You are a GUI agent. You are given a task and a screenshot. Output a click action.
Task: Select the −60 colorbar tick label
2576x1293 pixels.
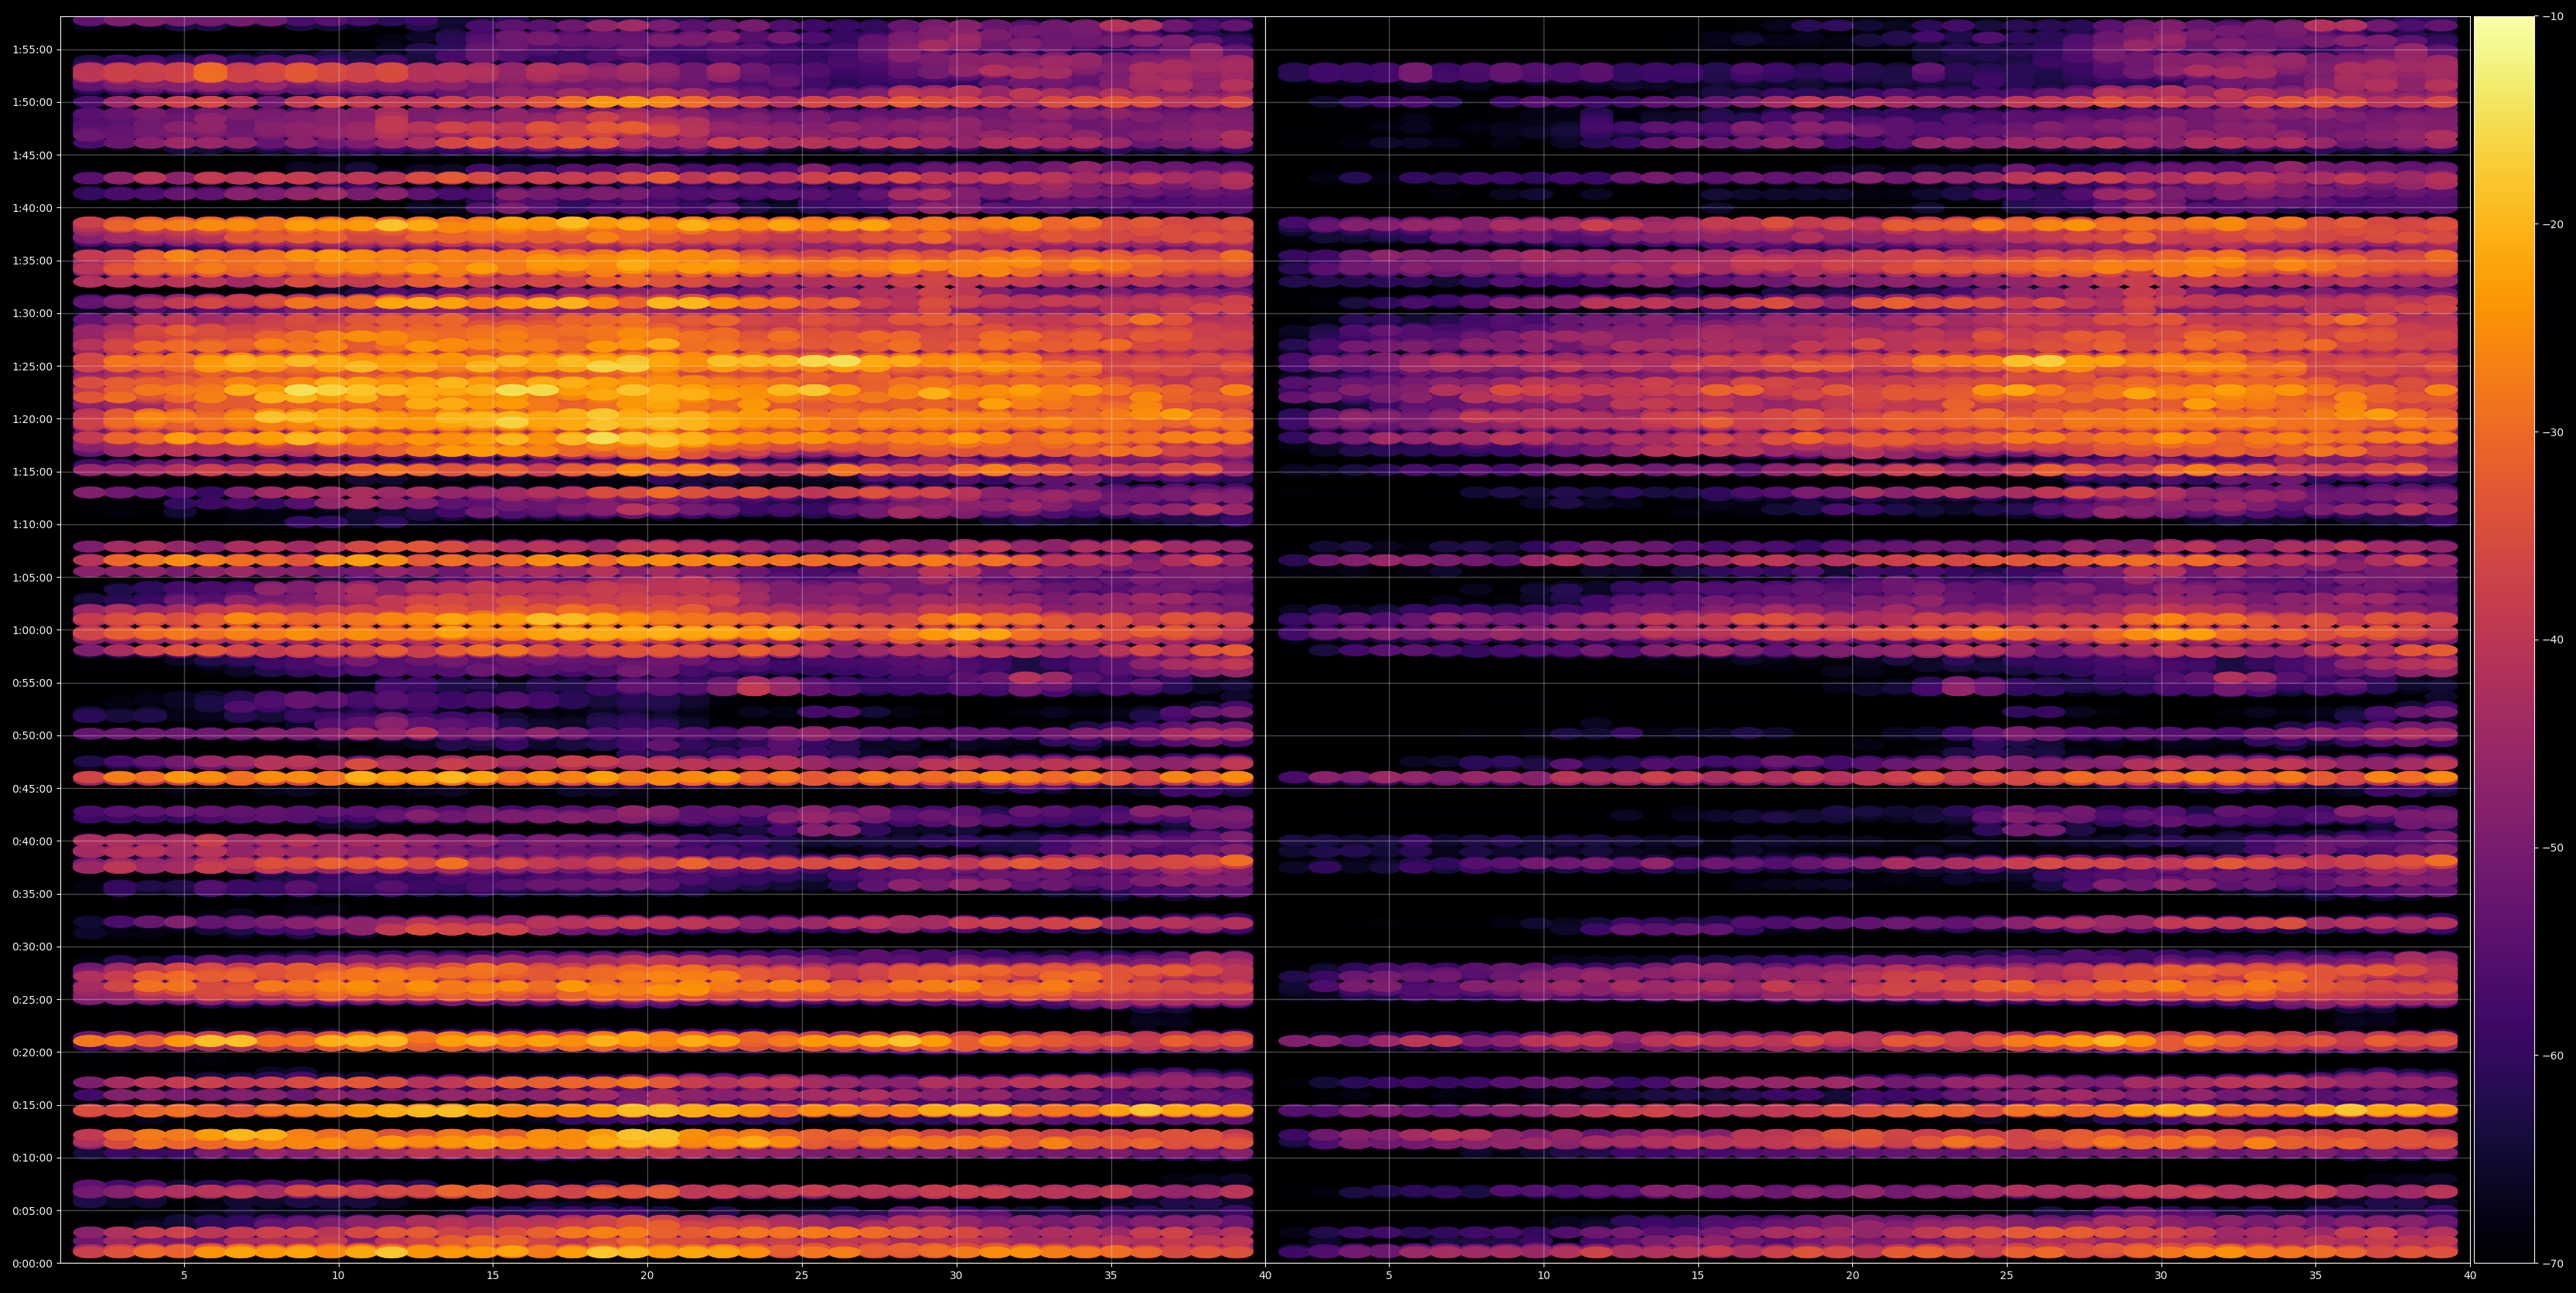coord(2552,1056)
